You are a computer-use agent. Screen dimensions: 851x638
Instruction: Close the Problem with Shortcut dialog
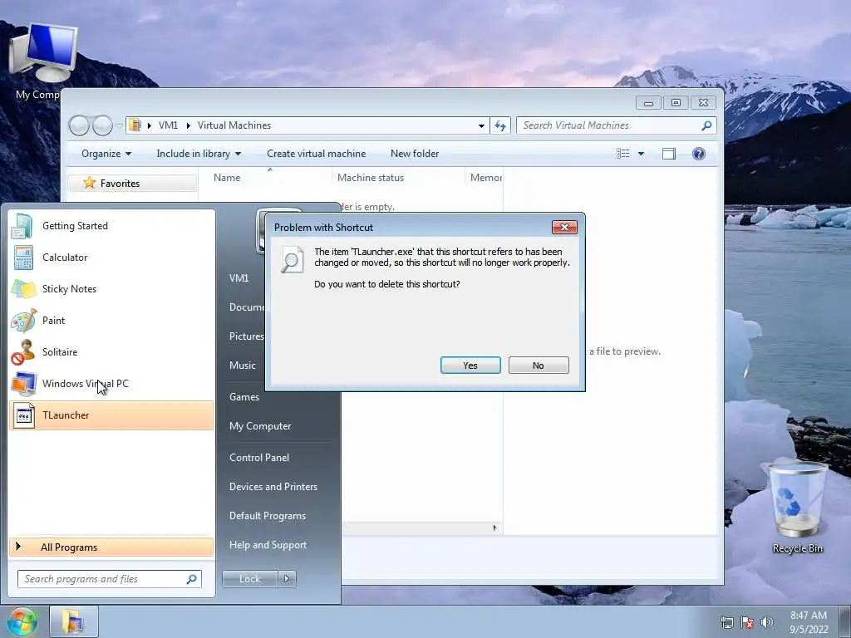click(x=564, y=228)
